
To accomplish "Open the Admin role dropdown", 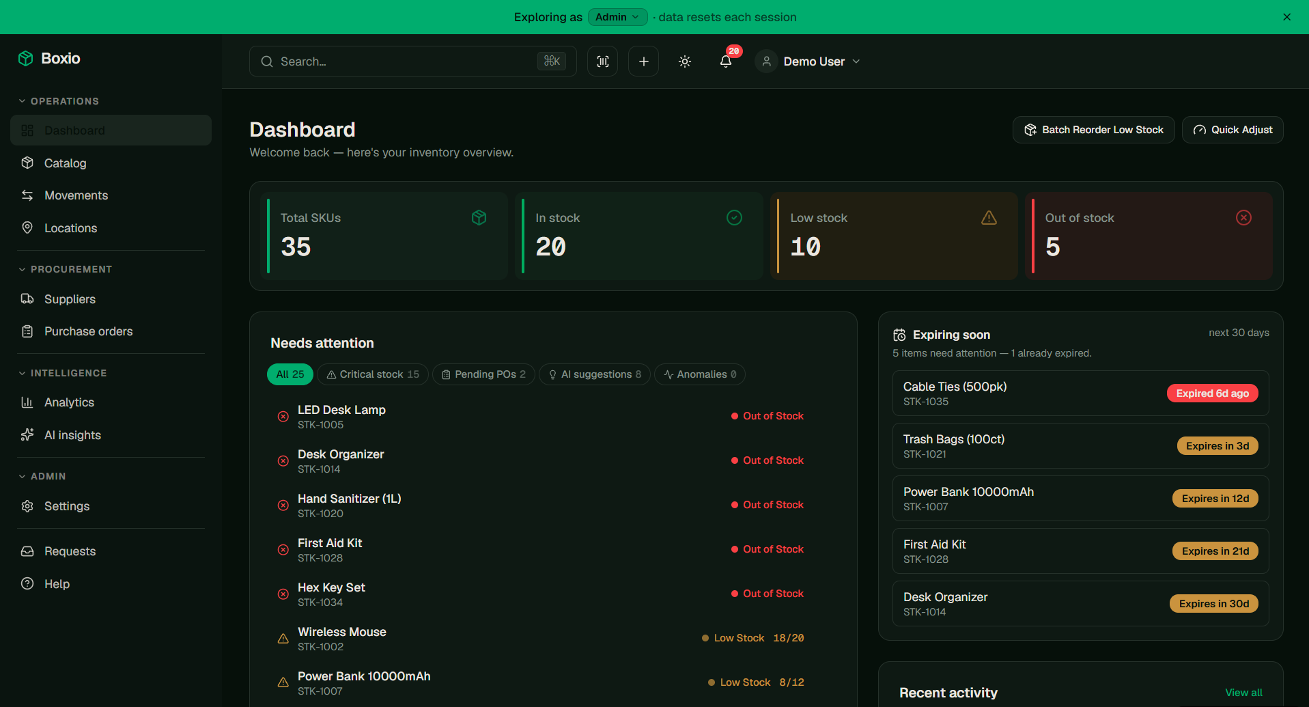I will (617, 17).
